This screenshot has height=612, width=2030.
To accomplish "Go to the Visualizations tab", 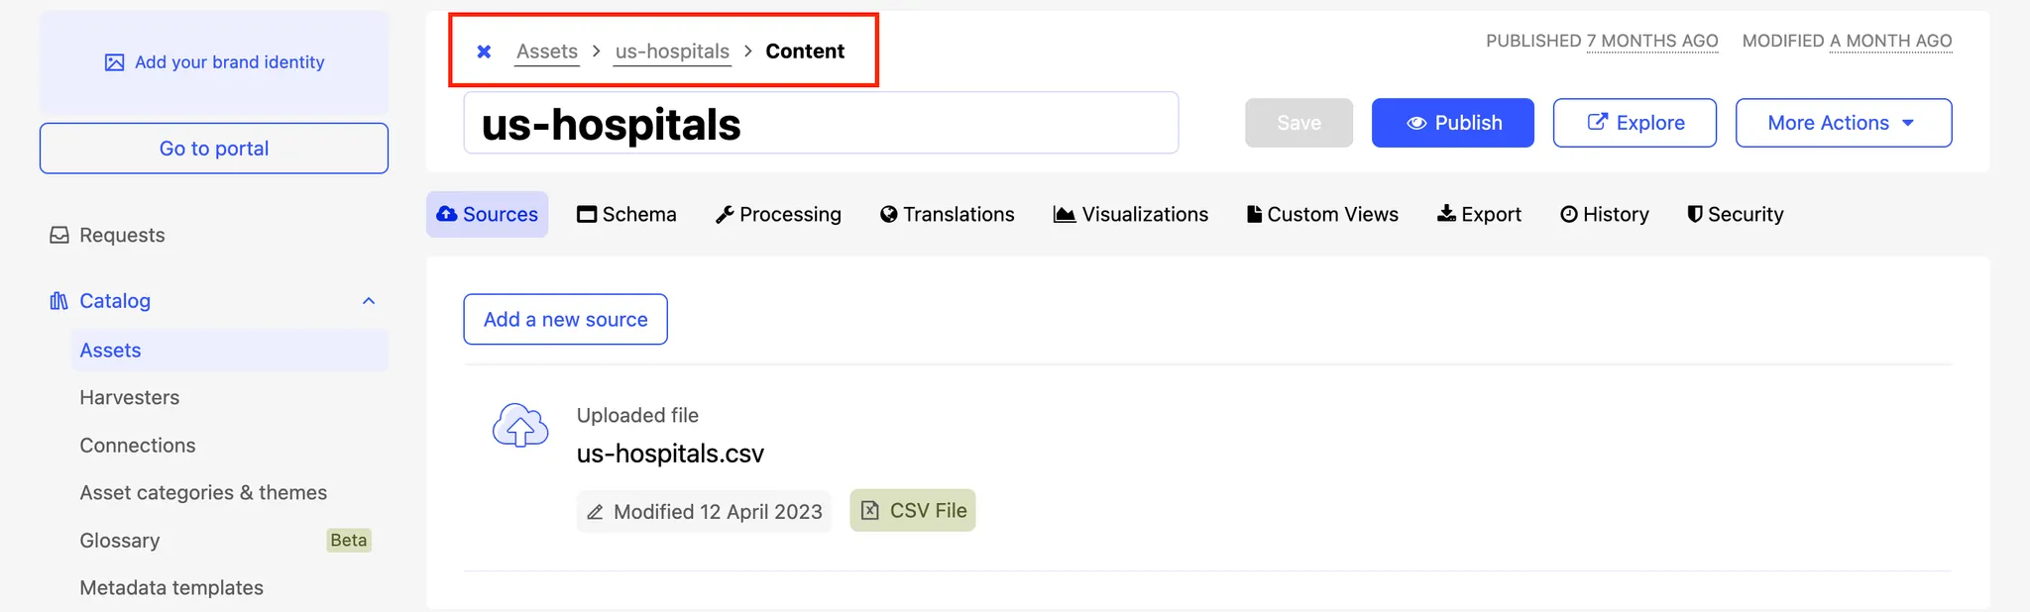I will (1130, 215).
